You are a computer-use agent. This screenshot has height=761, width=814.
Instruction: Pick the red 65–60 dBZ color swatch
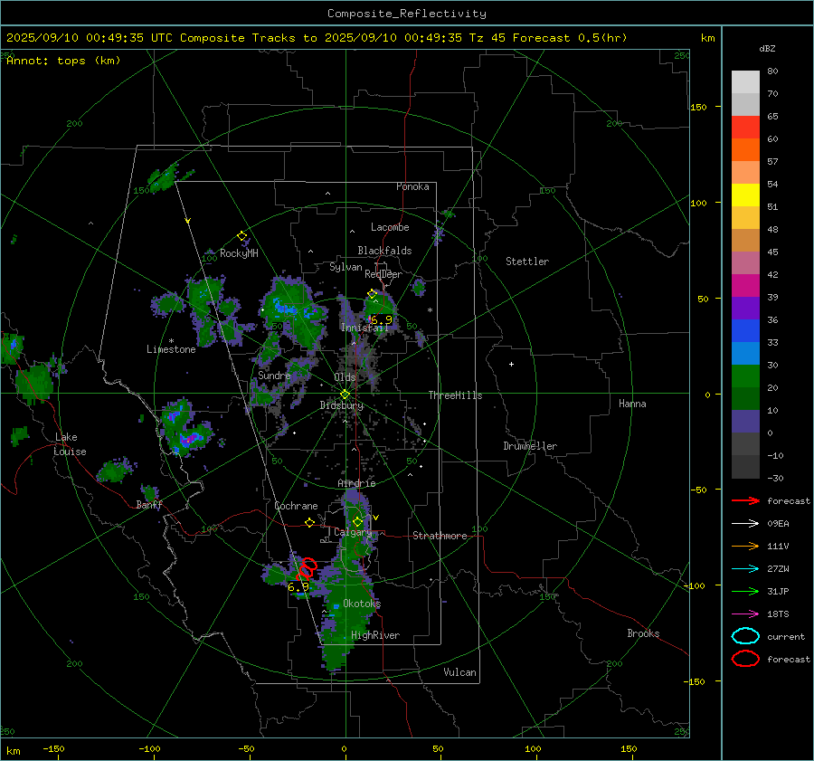pyautogui.click(x=745, y=128)
